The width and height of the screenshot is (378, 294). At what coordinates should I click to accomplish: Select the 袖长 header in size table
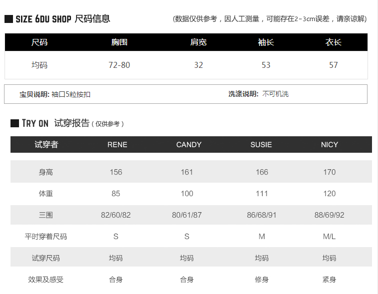point(265,42)
